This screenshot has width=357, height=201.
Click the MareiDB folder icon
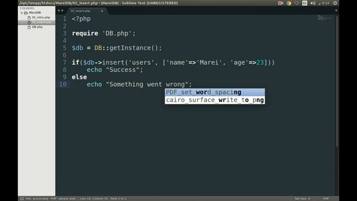[x=26, y=13]
